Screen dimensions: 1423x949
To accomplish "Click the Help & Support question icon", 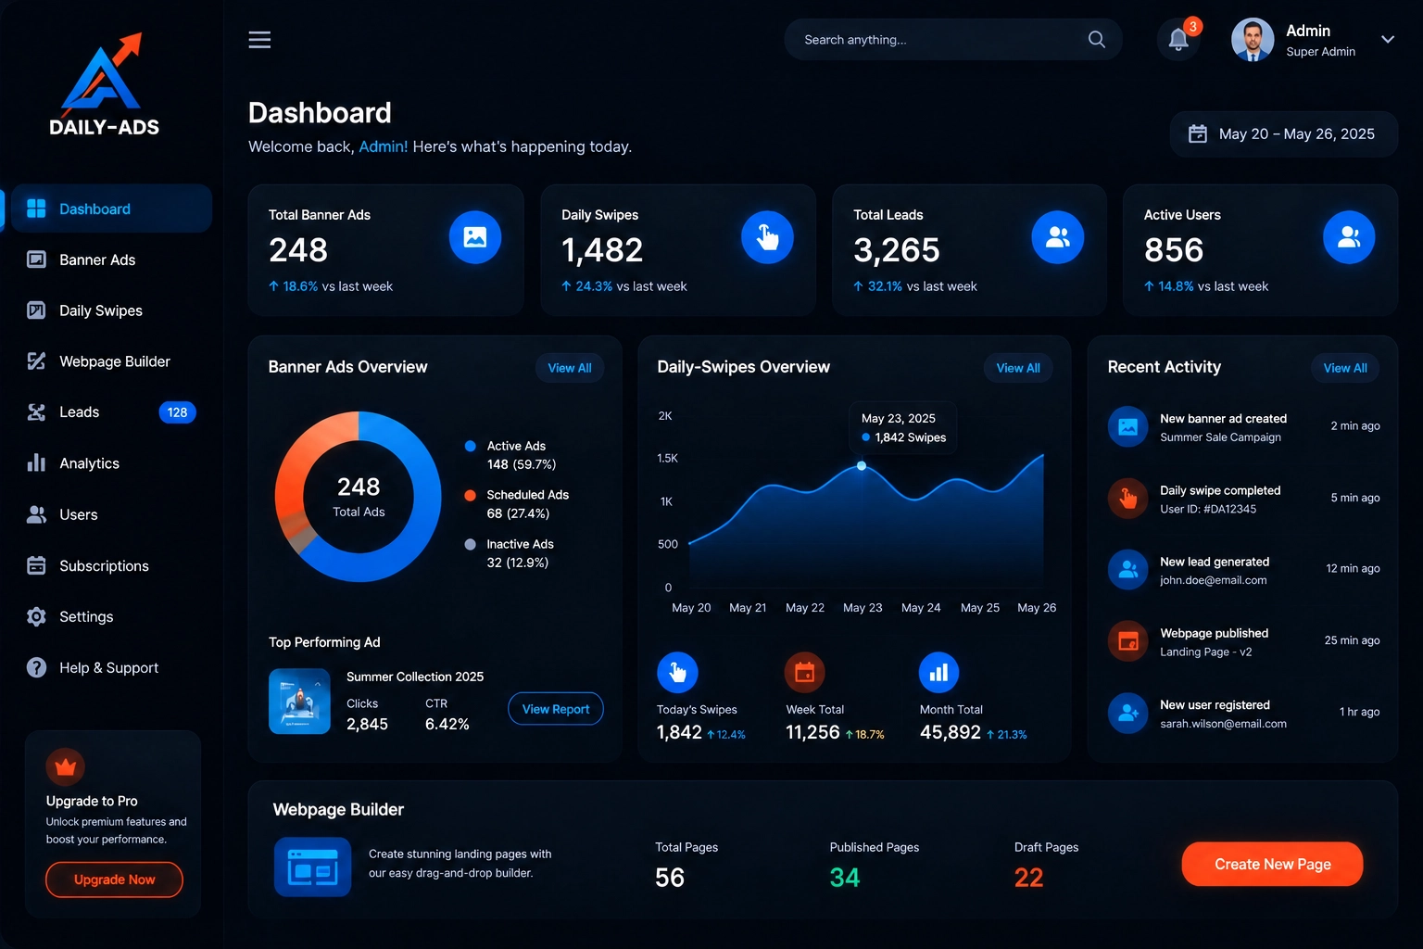I will (x=36, y=667).
